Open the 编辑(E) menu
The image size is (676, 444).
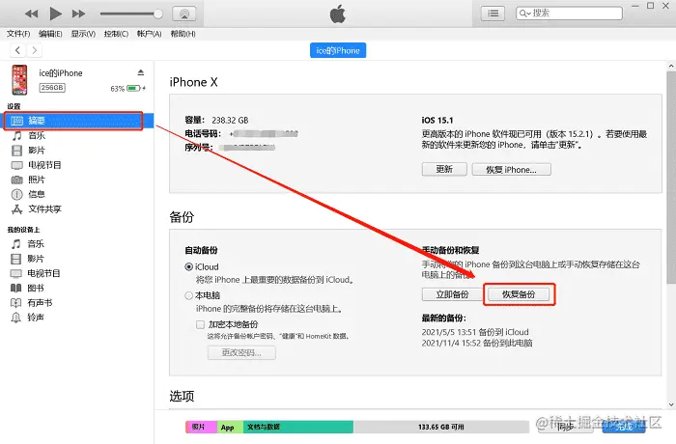(x=50, y=34)
